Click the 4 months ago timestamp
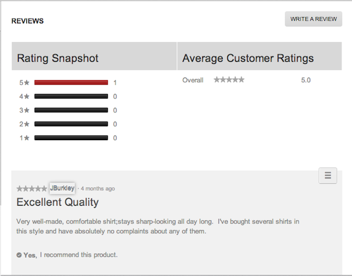The height and width of the screenshot is (276, 352). [98, 189]
